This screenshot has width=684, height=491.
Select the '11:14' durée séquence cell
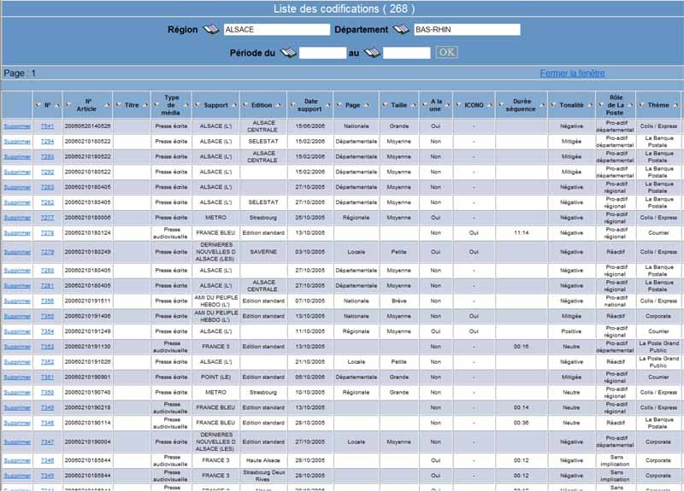click(x=522, y=233)
